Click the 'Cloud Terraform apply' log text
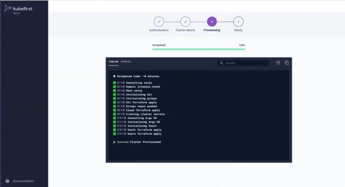Viewport: 345px width, 187px height. (143, 110)
